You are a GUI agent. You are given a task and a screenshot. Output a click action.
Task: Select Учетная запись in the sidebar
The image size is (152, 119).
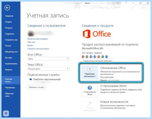(x=11, y=80)
